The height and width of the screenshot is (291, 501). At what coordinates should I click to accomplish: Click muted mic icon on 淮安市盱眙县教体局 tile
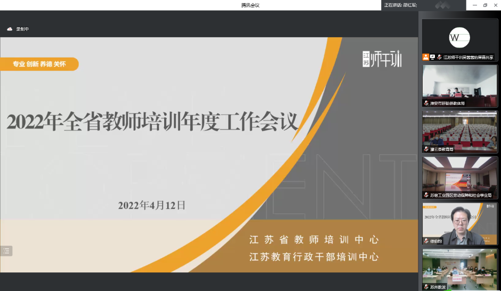pyautogui.click(x=426, y=103)
